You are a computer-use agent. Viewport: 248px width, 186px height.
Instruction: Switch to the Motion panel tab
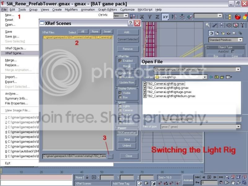(x=229, y=25)
